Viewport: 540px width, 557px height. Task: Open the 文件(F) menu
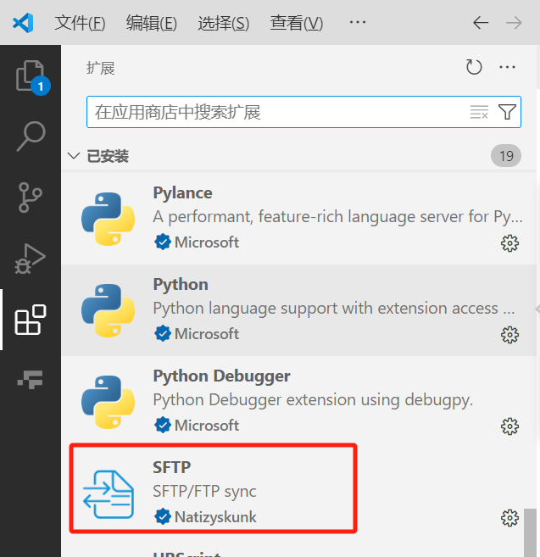80,23
